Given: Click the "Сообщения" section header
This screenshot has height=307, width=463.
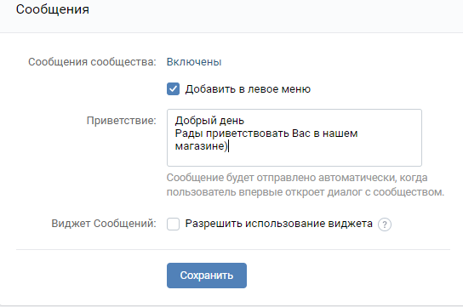Looking at the screenshot, I should coord(53,9).
